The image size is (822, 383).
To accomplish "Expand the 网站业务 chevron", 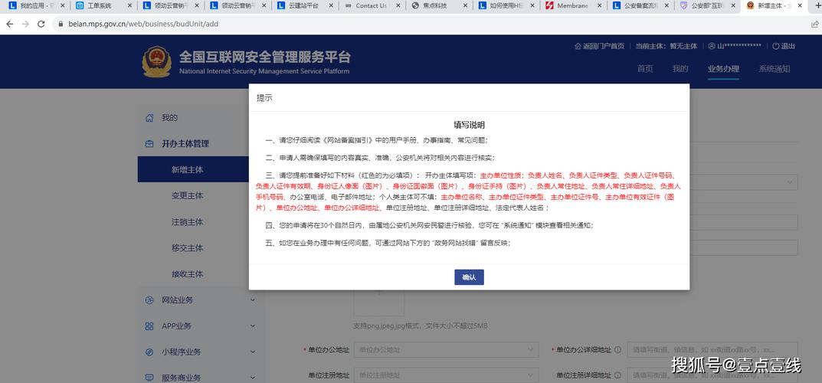I will 253,300.
